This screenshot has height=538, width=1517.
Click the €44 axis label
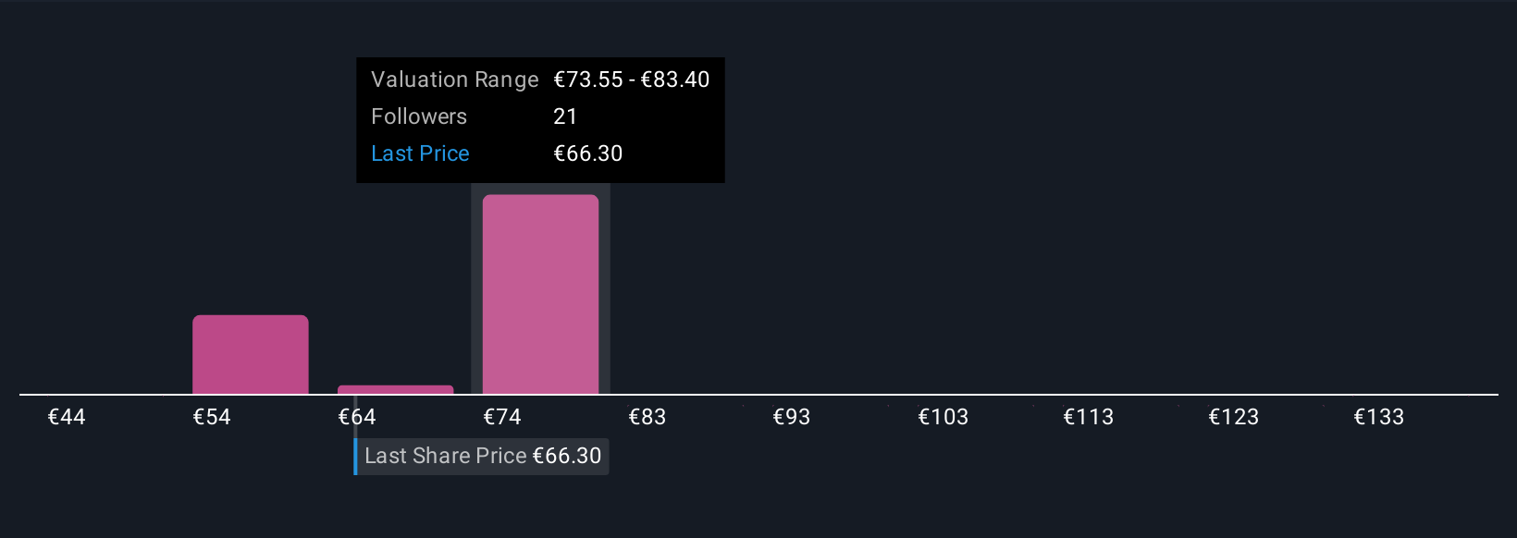(x=67, y=417)
